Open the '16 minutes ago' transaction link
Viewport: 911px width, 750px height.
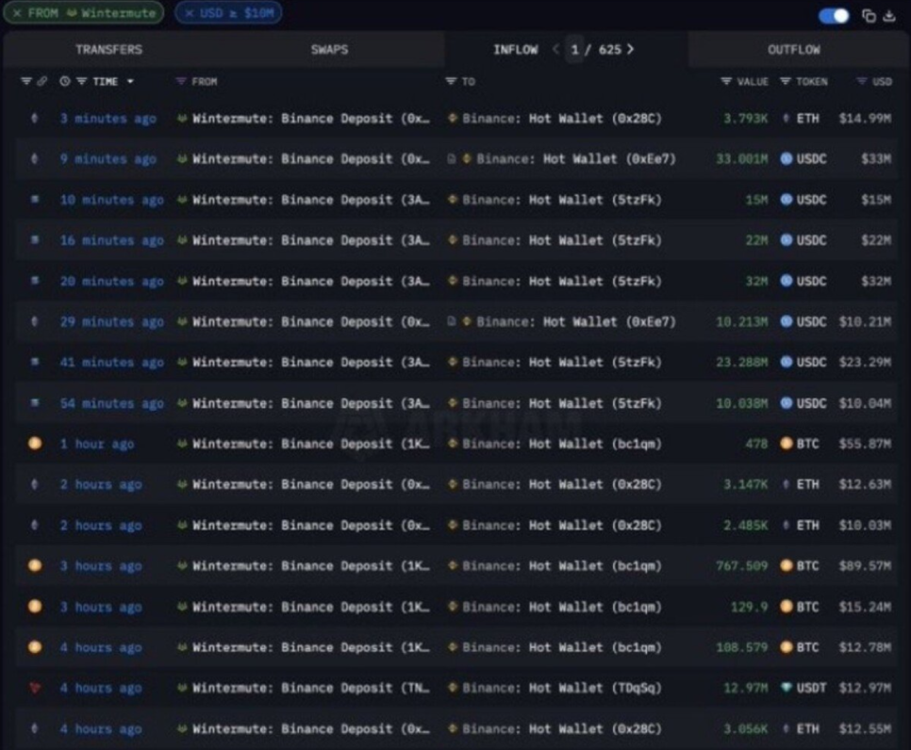coord(111,240)
